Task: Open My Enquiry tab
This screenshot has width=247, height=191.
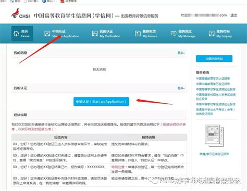Action: pyautogui.click(x=220, y=34)
